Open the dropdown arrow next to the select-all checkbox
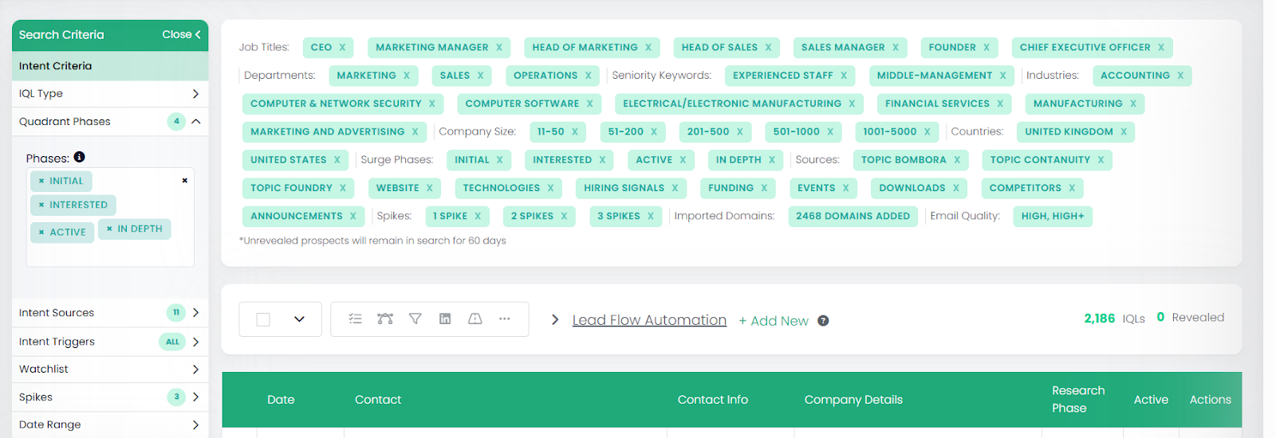1276x438 pixels. tap(299, 319)
